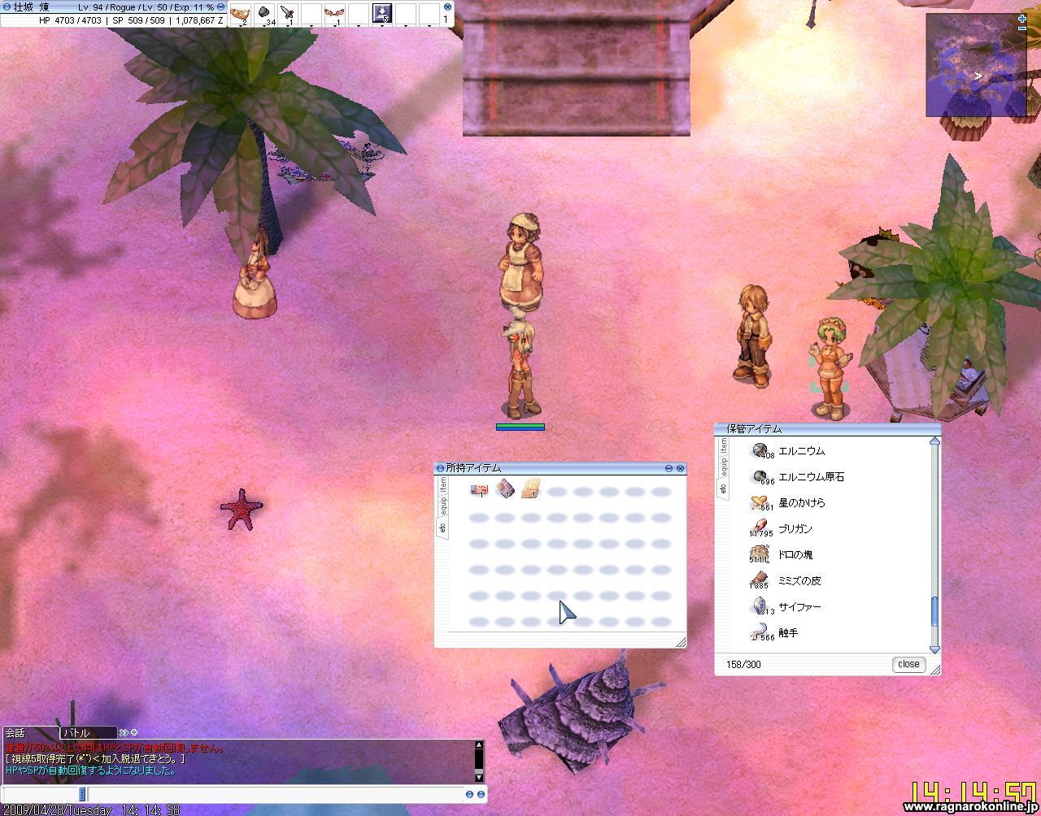Click the brown-haired male character
The height and width of the screenshot is (816, 1041).
coord(752,334)
